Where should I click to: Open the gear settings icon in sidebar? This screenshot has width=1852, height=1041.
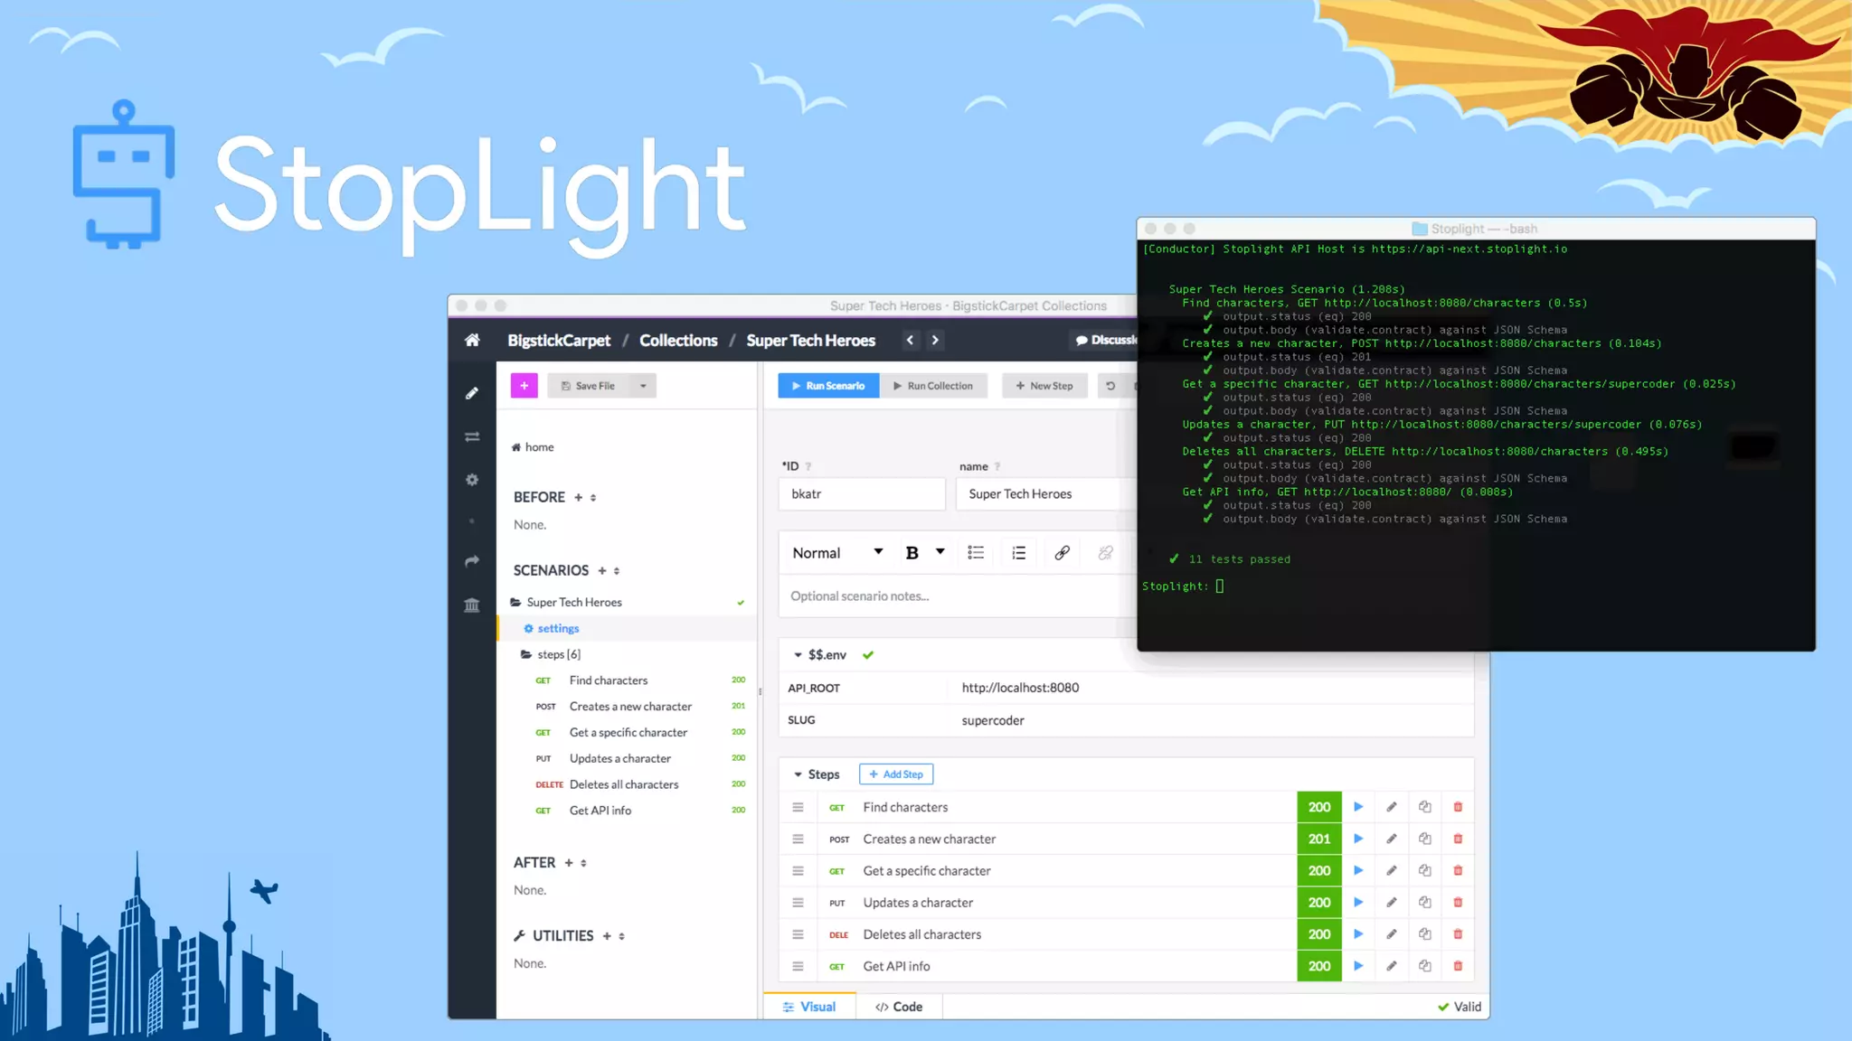tap(472, 480)
